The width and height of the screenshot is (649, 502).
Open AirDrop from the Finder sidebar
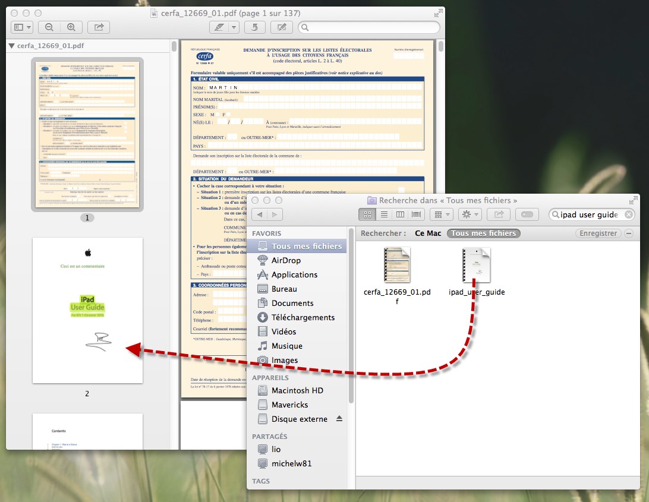click(286, 260)
